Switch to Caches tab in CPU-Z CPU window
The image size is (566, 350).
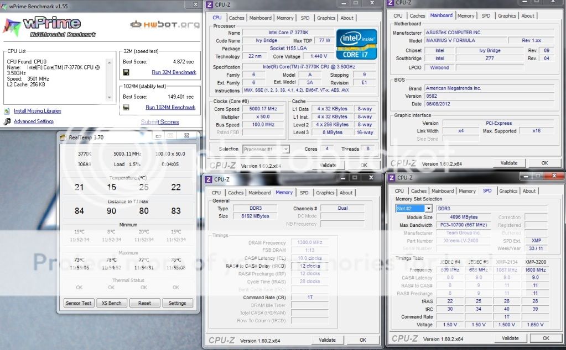point(236,18)
